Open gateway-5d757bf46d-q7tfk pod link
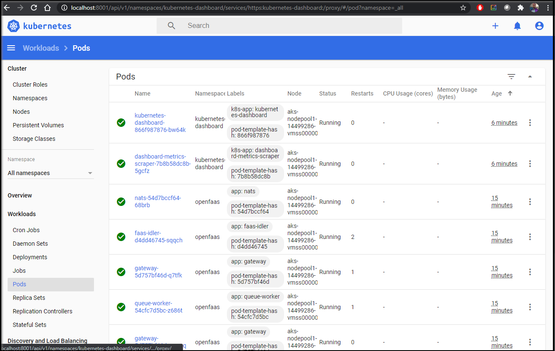555x351 pixels. 158,272
